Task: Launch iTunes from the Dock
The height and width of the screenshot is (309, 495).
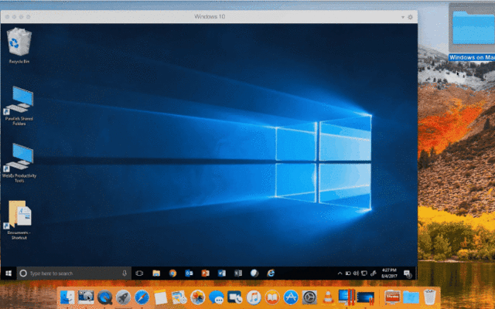Action: tap(254, 297)
